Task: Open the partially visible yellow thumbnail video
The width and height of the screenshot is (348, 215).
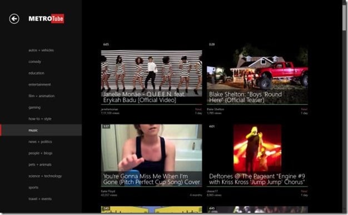Action: (x=151, y=209)
